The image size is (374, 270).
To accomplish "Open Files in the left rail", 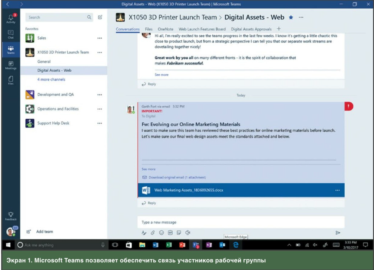I will point(11,80).
